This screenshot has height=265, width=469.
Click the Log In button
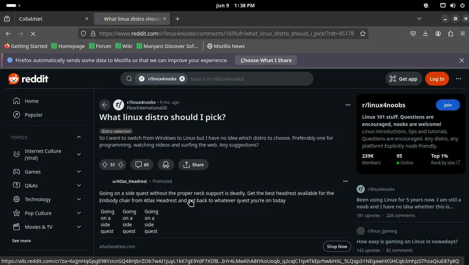tap(437, 79)
